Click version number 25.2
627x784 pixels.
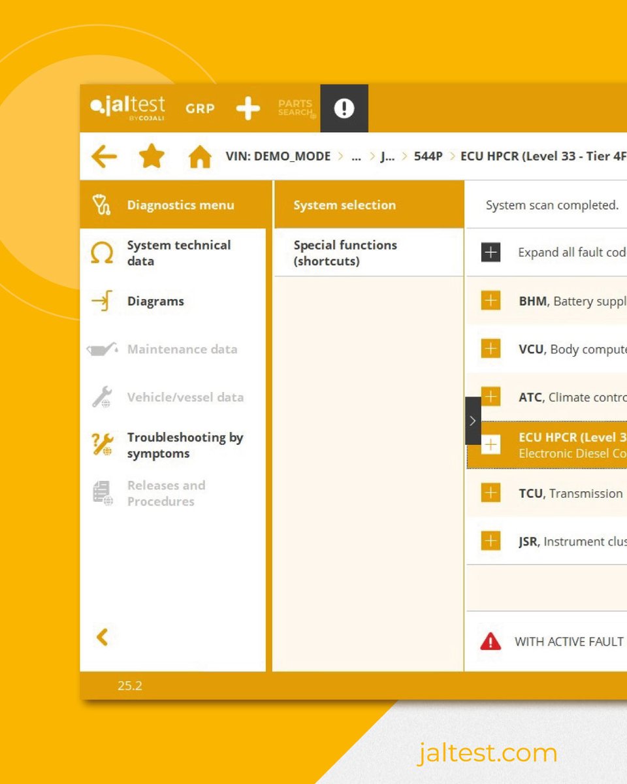point(130,685)
